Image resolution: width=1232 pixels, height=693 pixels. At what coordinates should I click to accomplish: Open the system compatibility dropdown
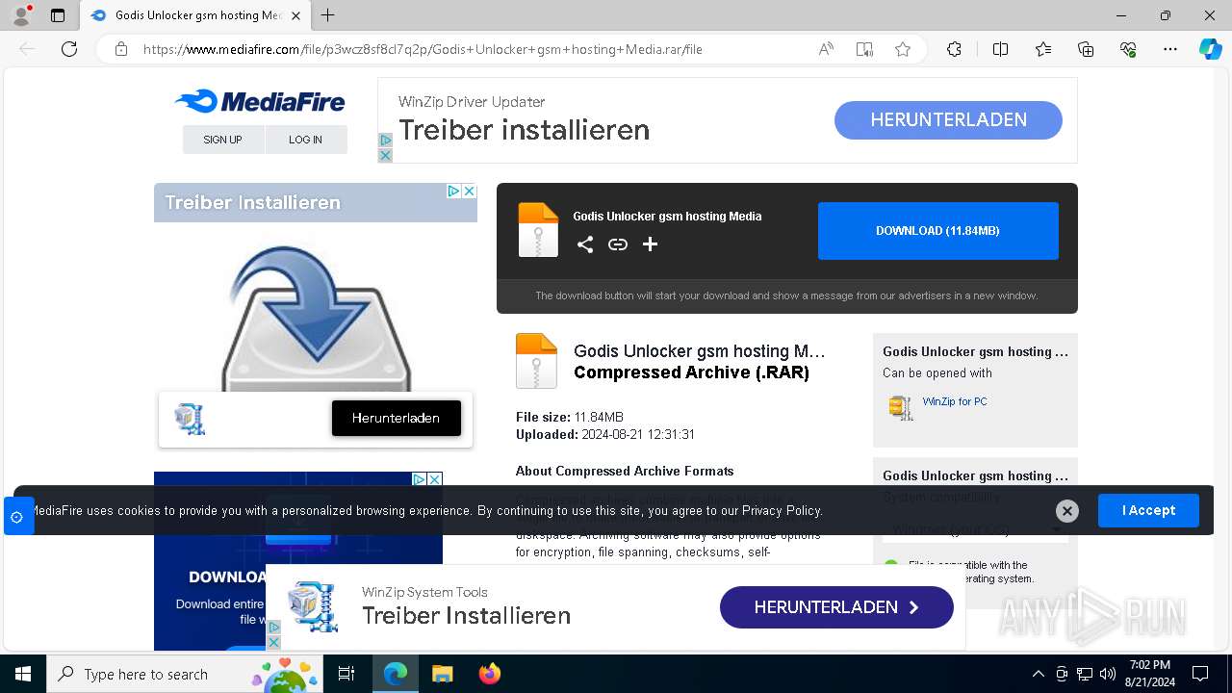coord(975,529)
